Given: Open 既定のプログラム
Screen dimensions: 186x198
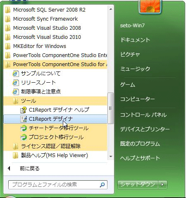Looking at the screenshot, I should (140, 144).
